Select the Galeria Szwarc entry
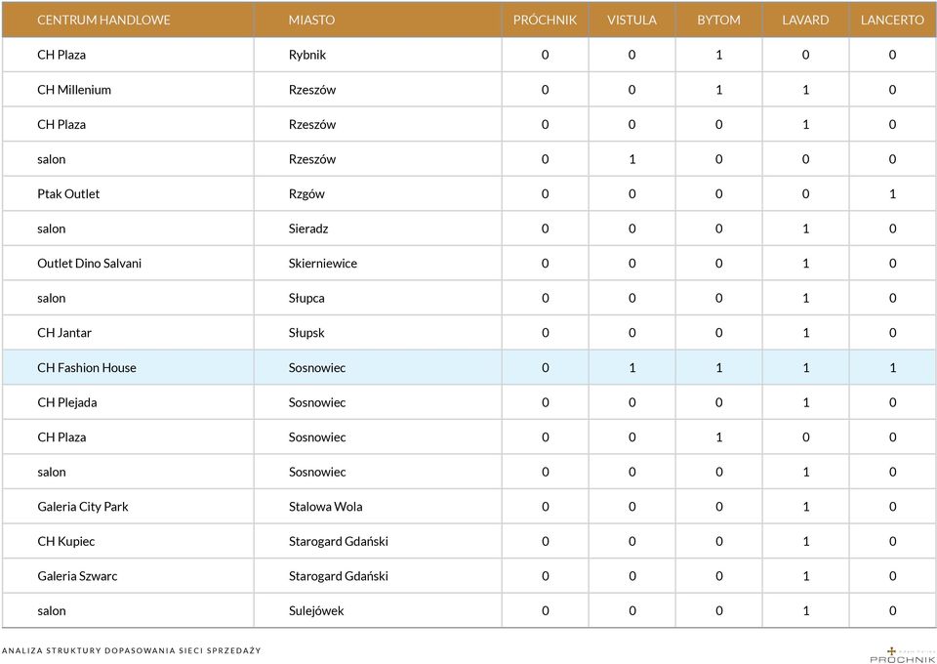 point(77,576)
